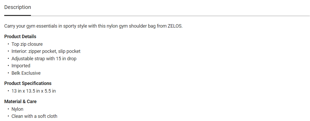The image size is (310, 121).
Task: Click the bullet dot before 'Top zip closure'
Action: click(x=8, y=44)
